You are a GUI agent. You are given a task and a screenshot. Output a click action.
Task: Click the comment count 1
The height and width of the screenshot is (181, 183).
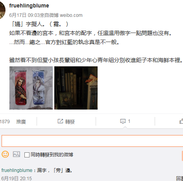tap(129, 121)
